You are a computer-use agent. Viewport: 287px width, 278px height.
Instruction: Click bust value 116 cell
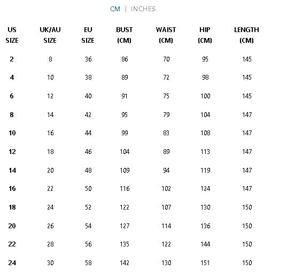(125, 189)
